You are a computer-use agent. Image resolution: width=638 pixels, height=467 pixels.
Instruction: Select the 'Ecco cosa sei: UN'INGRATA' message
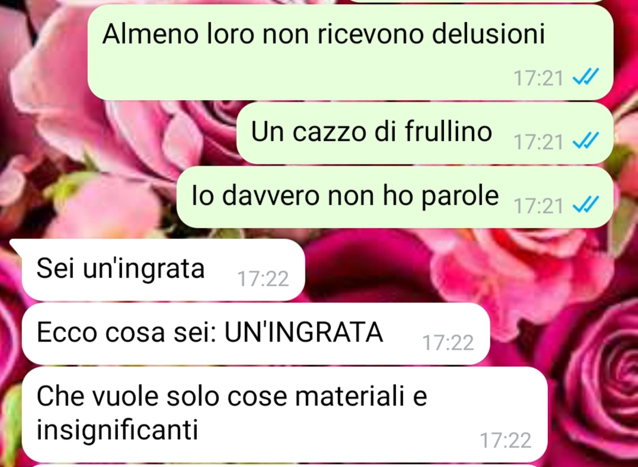point(256,333)
